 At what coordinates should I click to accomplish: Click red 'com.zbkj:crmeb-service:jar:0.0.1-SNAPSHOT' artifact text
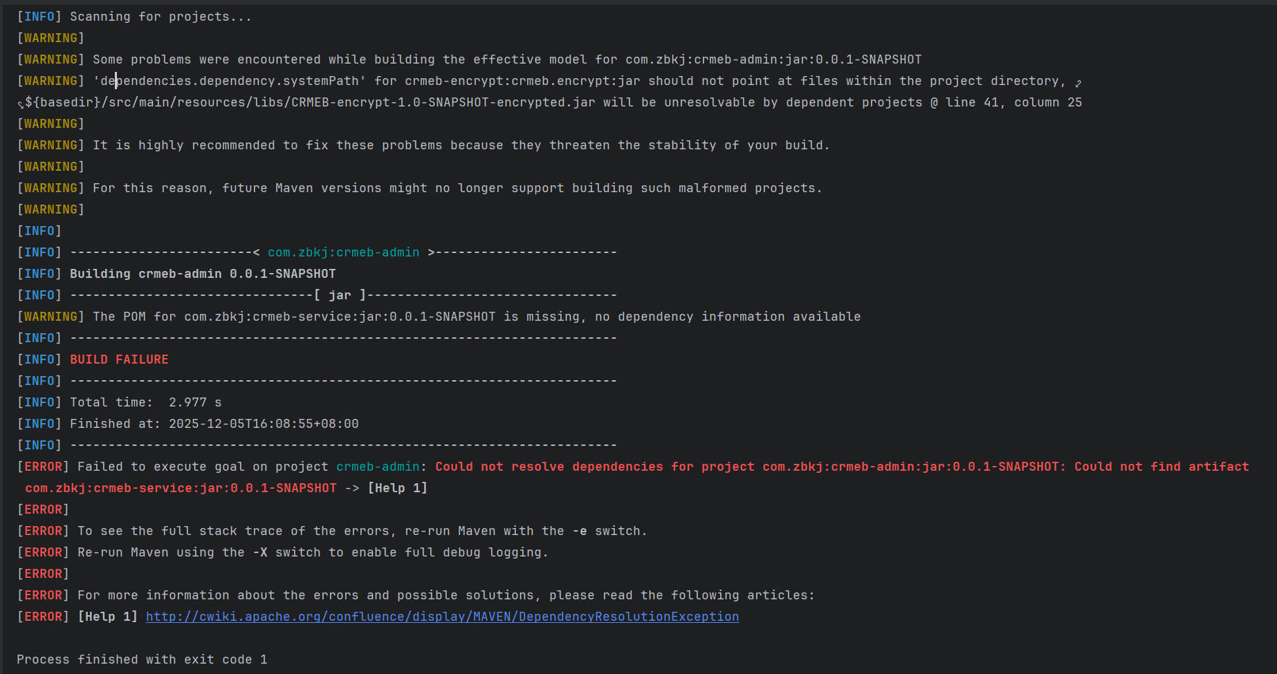pyautogui.click(x=181, y=488)
